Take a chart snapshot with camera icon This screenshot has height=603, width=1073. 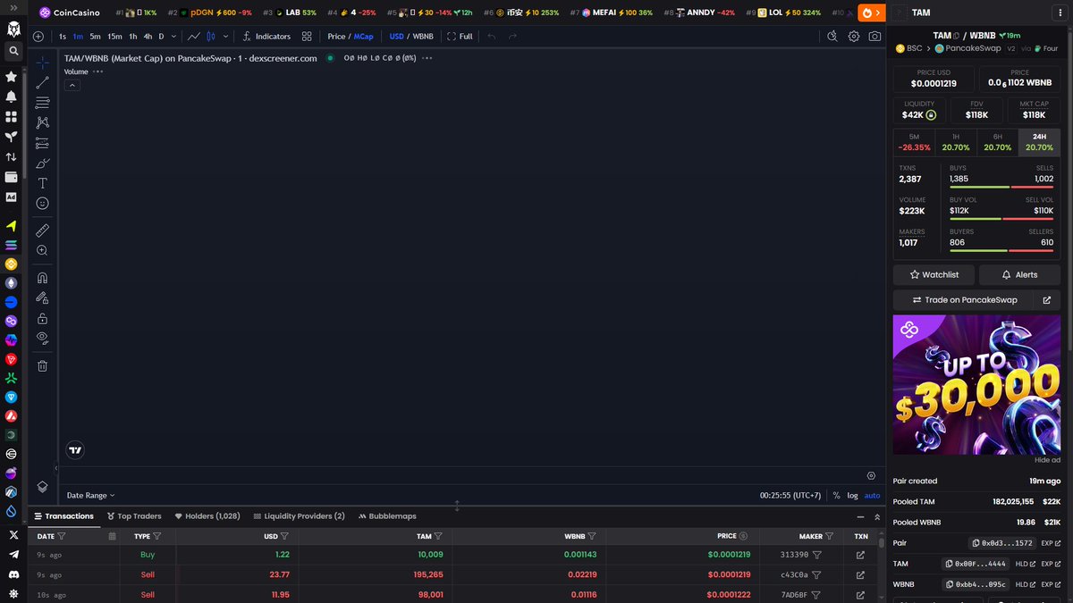pyautogui.click(x=874, y=37)
